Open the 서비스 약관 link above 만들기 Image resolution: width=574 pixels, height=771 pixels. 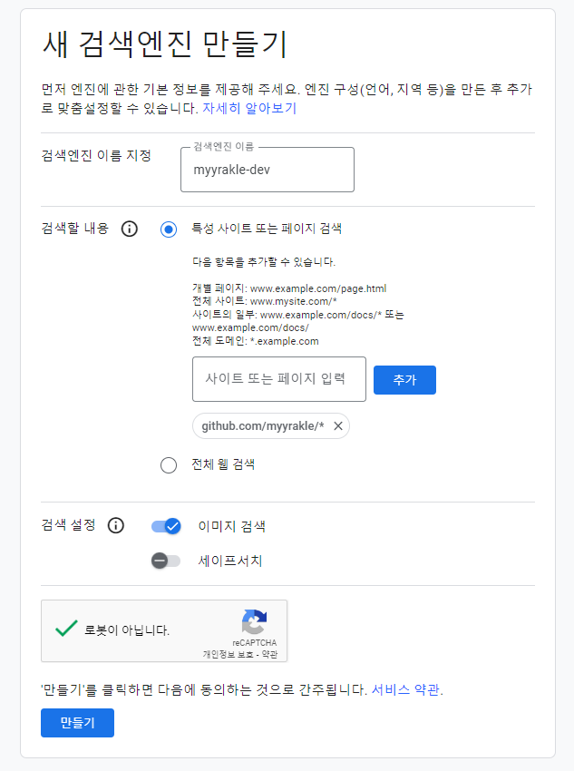406,690
